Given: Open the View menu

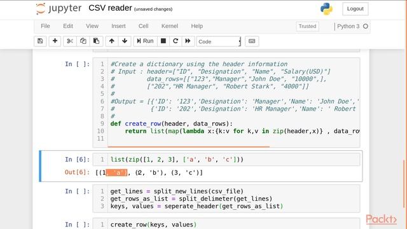Looking at the screenshot, I should tap(92, 26).
